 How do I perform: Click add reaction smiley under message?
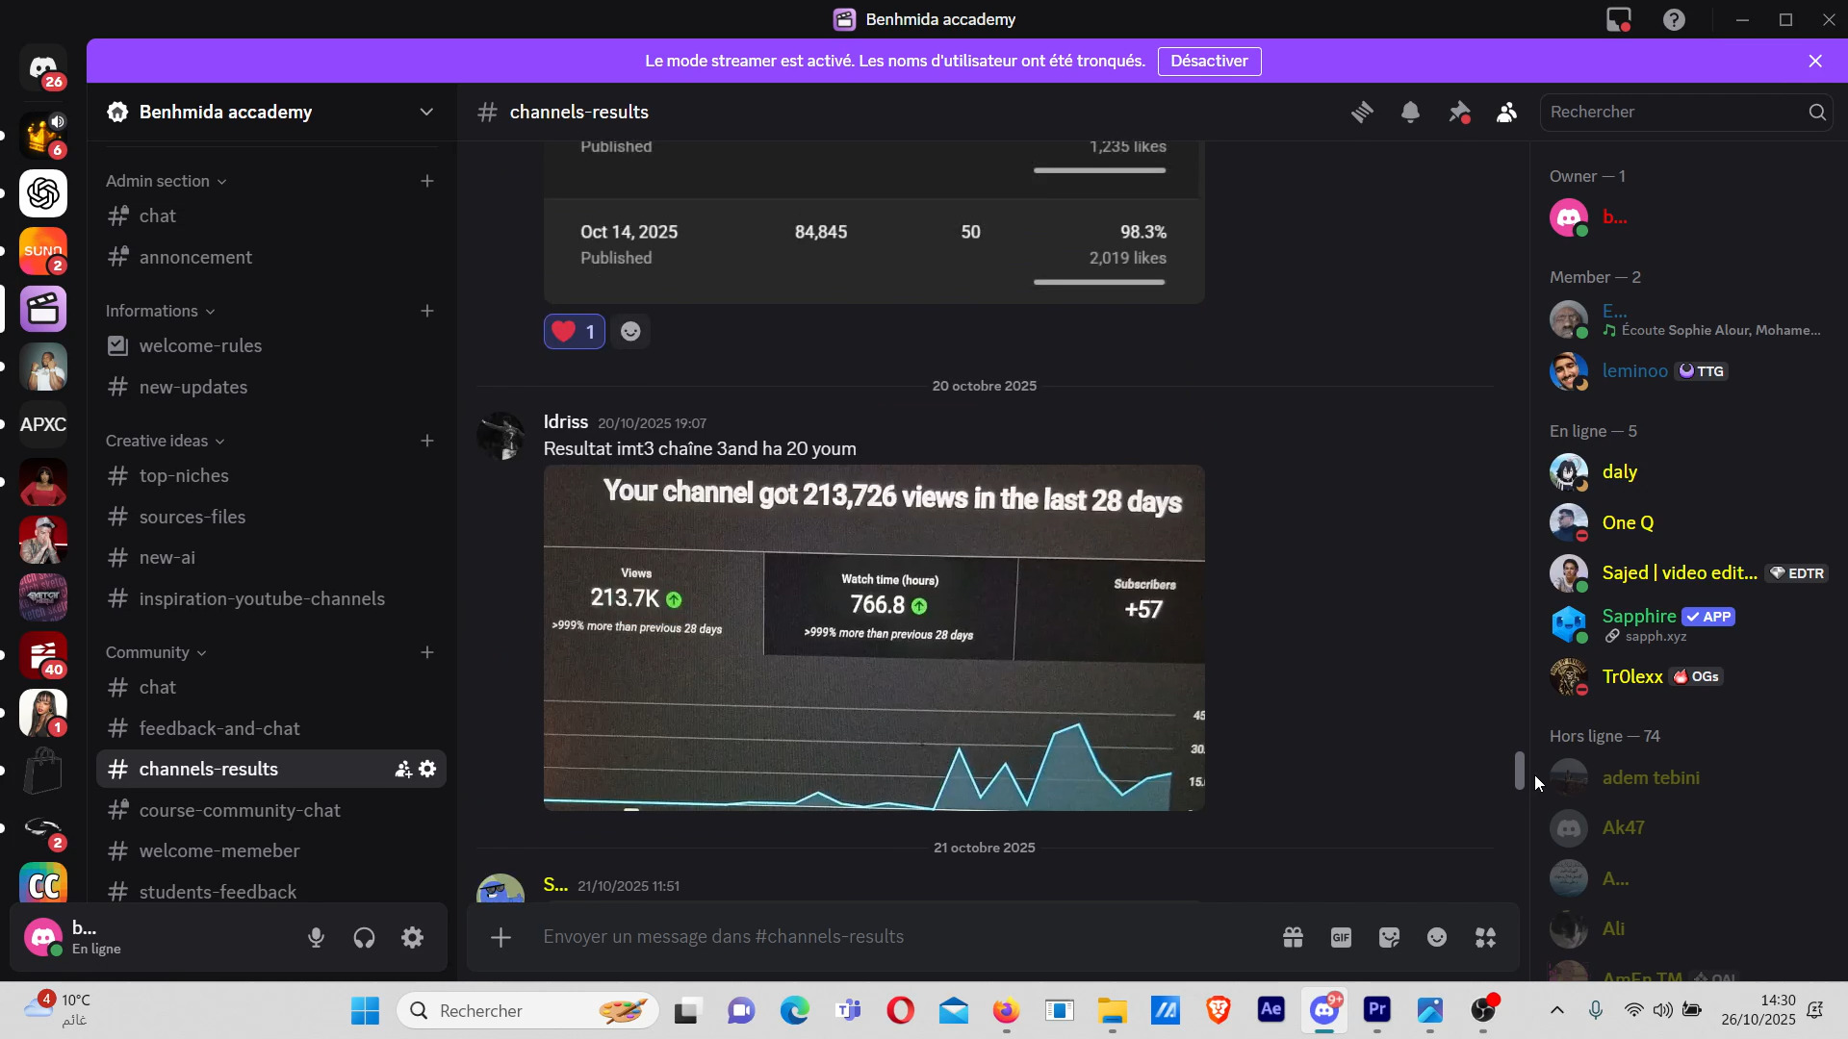pyautogui.click(x=630, y=332)
